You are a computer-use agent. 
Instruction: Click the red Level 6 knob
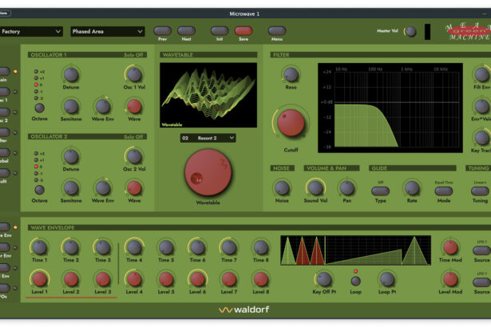[197, 279]
